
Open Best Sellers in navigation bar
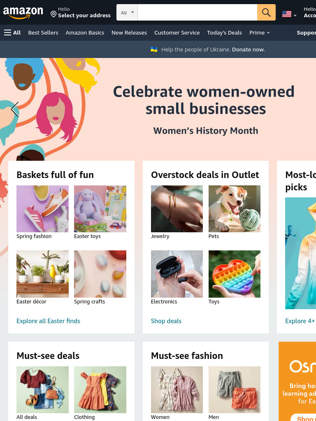(43, 33)
